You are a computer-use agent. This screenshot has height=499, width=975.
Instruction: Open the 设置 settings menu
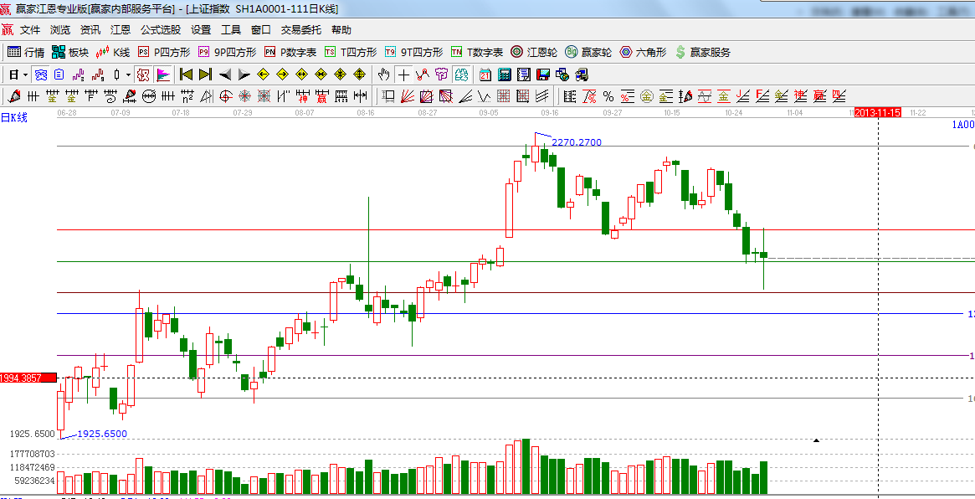(201, 29)
